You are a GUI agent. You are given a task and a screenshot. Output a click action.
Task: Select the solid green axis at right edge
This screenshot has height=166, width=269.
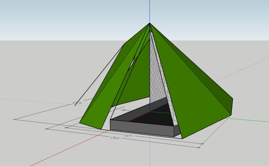tap(250, 120)
